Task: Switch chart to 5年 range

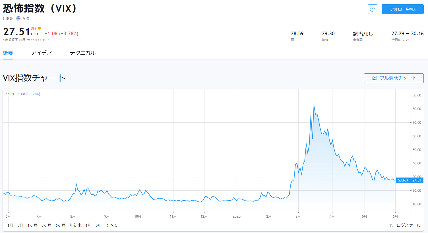Action: (x=98, y=225)
